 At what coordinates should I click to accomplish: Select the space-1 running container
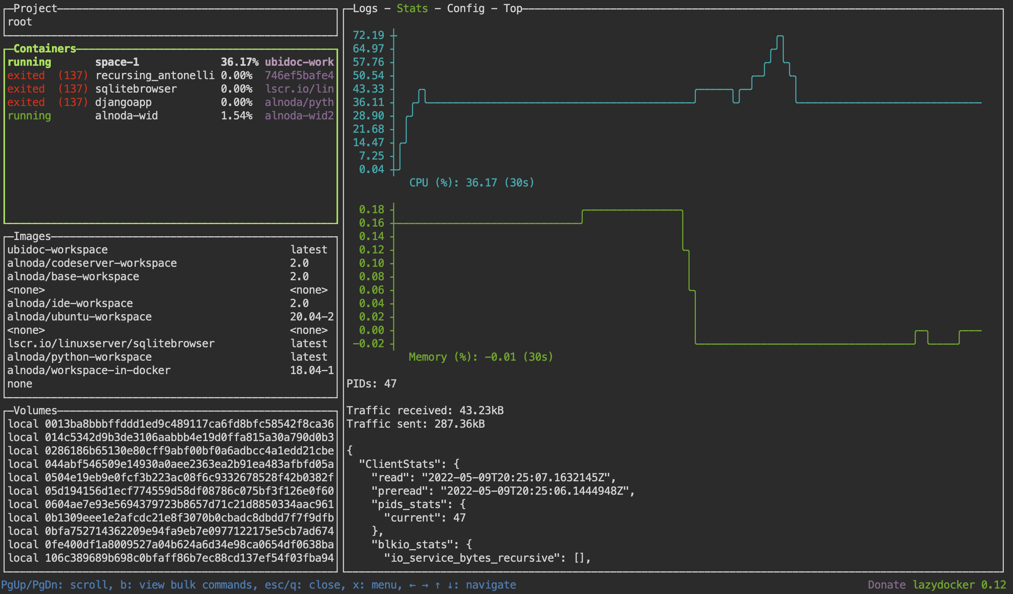click(117, 62)
